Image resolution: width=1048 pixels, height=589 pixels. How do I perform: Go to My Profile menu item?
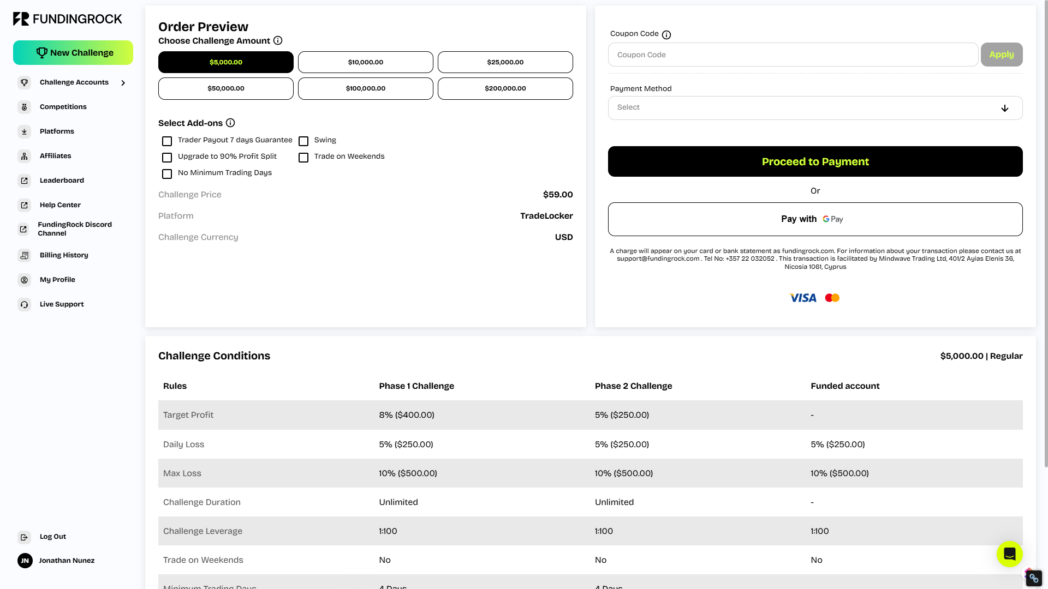(x=57, y=280)
